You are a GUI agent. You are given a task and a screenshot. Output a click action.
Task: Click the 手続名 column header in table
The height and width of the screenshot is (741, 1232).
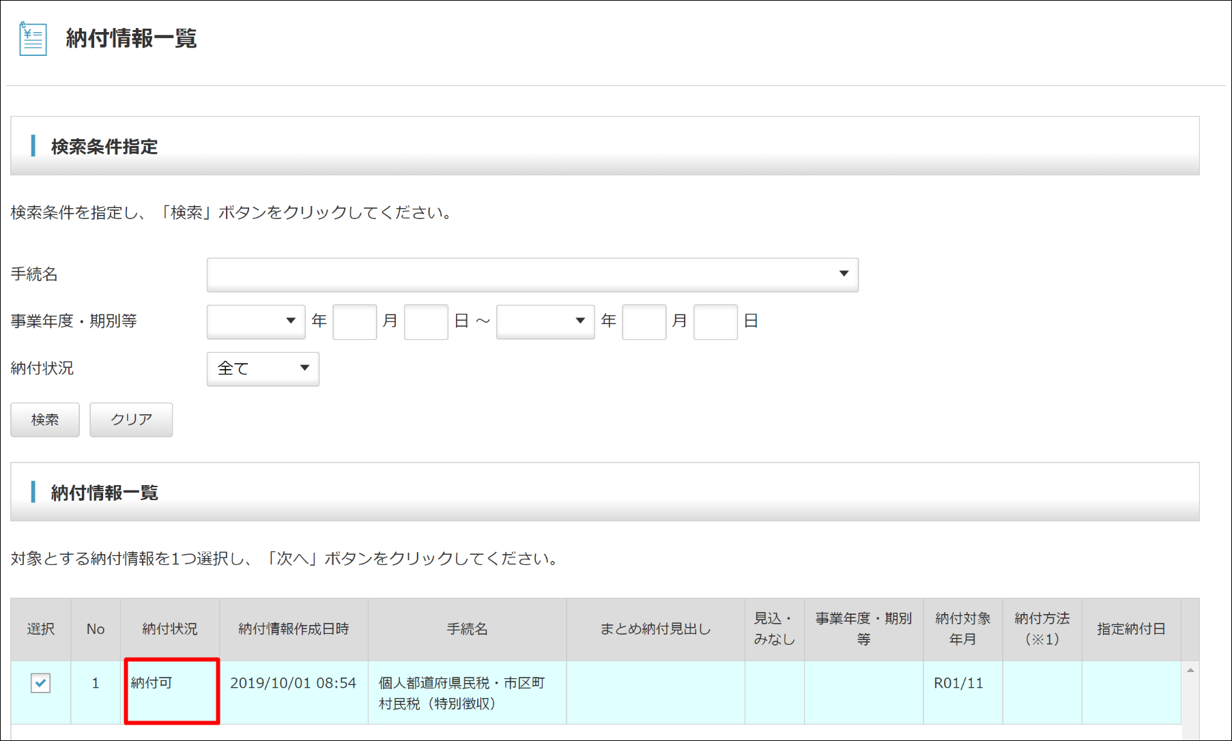[x=467, y=629]
